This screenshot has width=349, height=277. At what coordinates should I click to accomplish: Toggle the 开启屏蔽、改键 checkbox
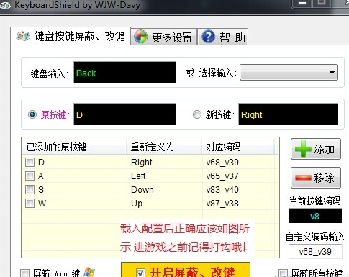(x=140, y=273)
